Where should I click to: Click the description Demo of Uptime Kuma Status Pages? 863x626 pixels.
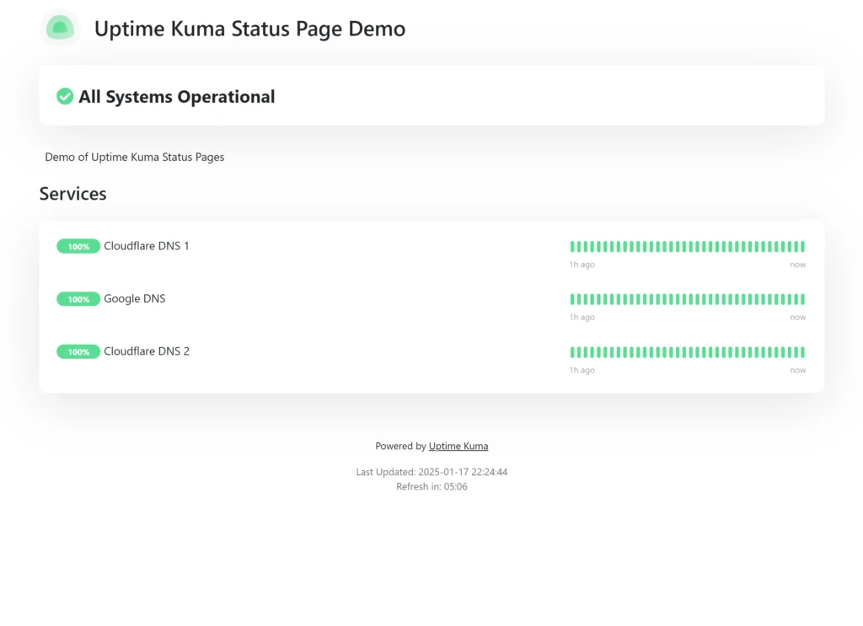click(135, 157)
